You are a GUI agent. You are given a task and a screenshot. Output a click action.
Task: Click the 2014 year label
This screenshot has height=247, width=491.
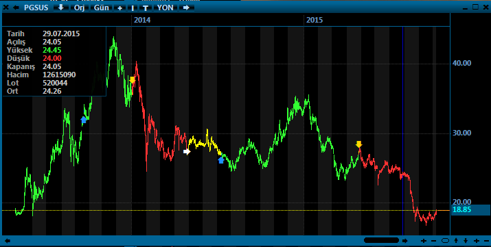[x=142, y=20]
